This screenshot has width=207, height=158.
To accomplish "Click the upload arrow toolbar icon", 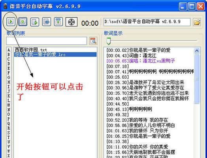I will click(58, 21).
